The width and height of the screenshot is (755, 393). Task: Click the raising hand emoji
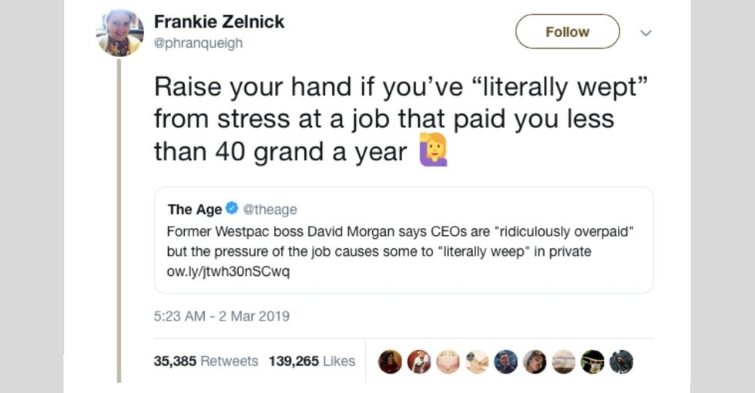tap(432, 150)
